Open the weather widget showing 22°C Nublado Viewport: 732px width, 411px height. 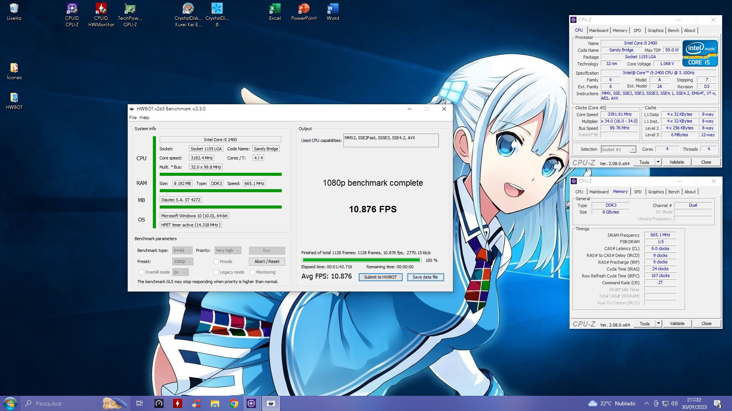tap(612, 403)
